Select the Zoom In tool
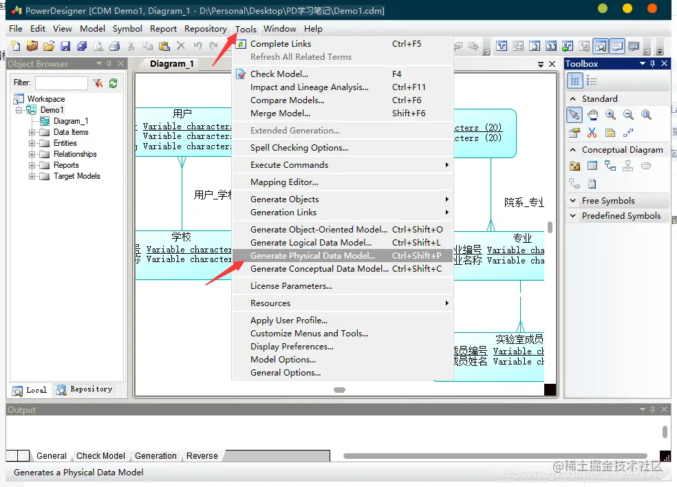 point(610,115)
